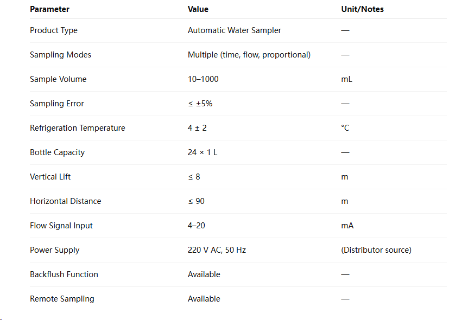Screen dimensions: 468x320
Task: Click the ≤ ±5% sampling error value
Action: 200,104
